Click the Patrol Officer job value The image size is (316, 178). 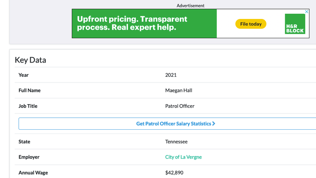[x=180, y=106]
